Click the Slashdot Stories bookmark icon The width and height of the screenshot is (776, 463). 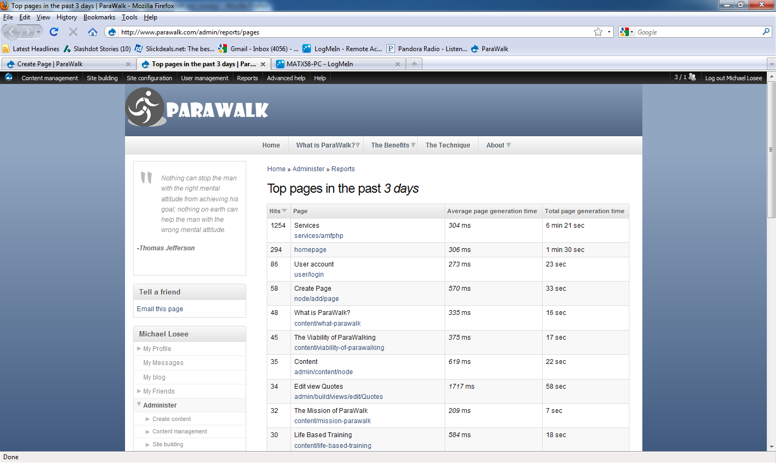tap(67, 48)
